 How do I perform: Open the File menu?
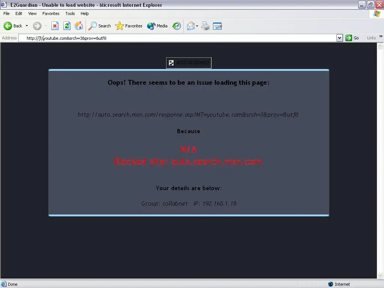tap(6, 13)
